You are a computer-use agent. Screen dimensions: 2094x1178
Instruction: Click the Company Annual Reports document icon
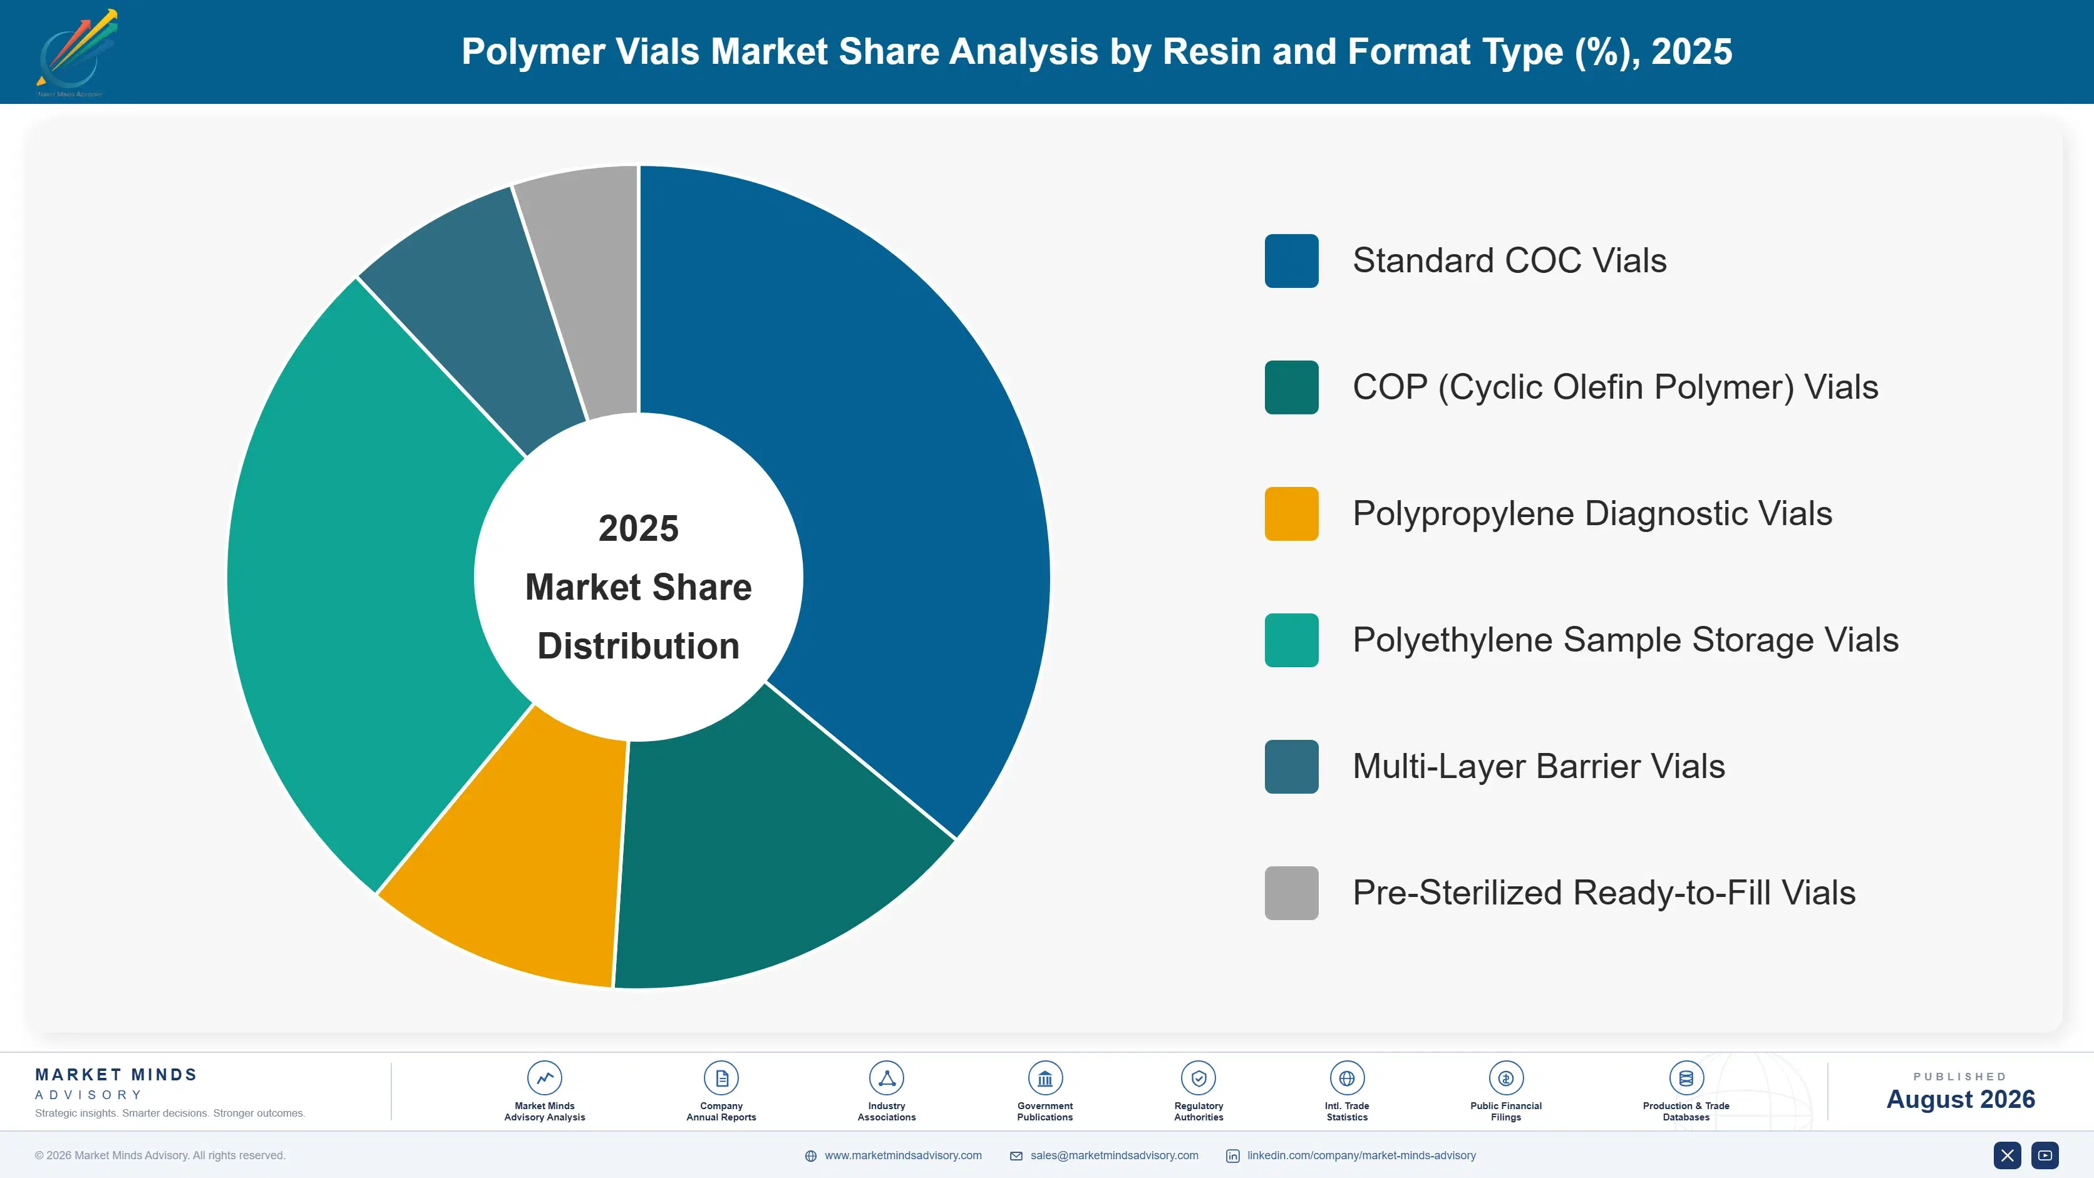[721, 1078]
